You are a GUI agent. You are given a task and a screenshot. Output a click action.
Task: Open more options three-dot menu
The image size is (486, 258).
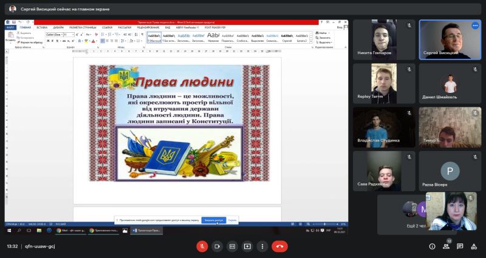coord(262,246)
